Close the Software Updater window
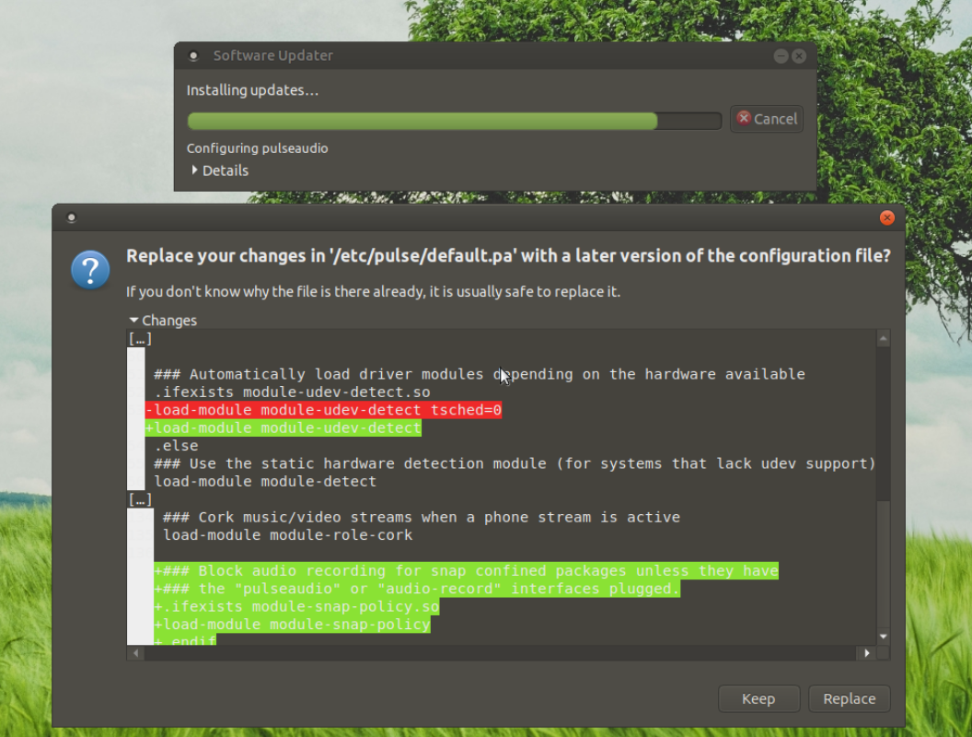The image size is (972, 737). click(799, 56)
